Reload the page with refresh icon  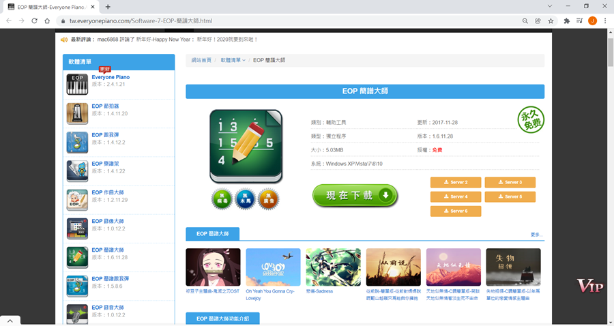tap(35, 20)
